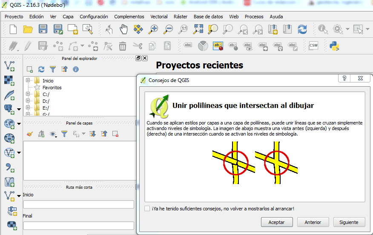The width and height of the screenshot is (373, 235).
Task: Open the Procesos menu
Action: pos(254,17)
